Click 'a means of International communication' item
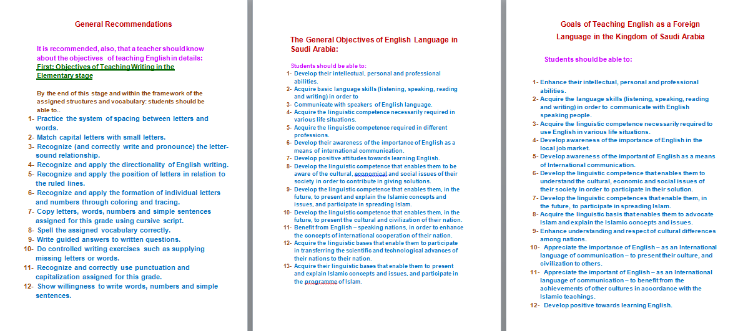743x331 pixels. 628,161
